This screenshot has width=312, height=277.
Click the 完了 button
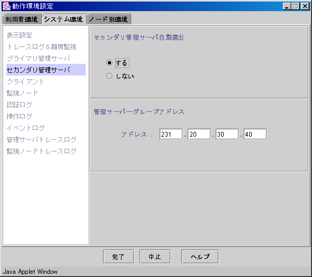(118, 256)
